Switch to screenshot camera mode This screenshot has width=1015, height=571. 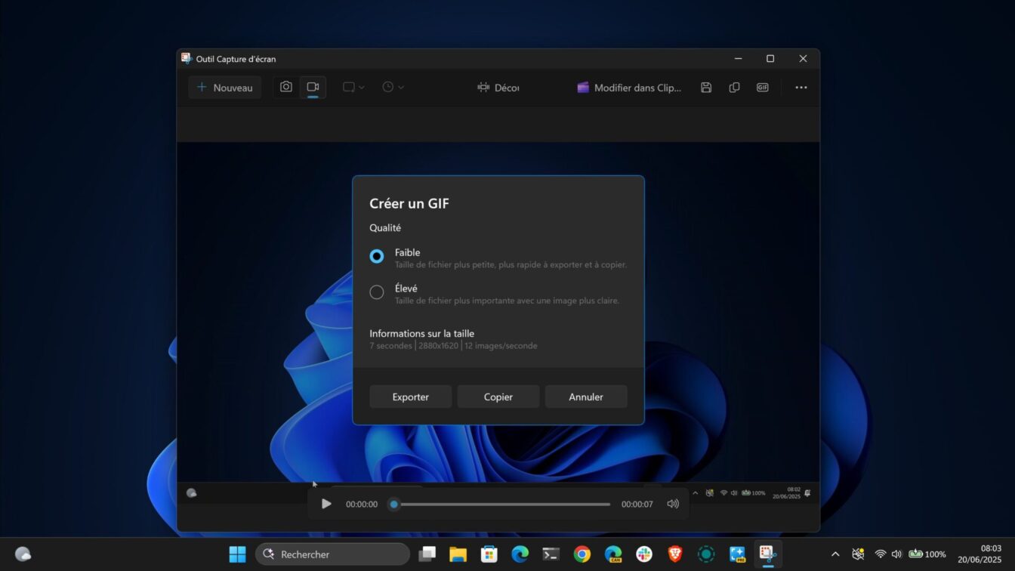coord(286,88)
